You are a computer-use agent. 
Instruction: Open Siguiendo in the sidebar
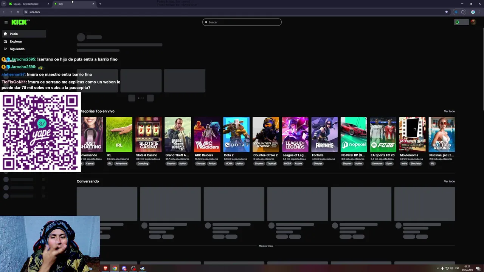23,49
